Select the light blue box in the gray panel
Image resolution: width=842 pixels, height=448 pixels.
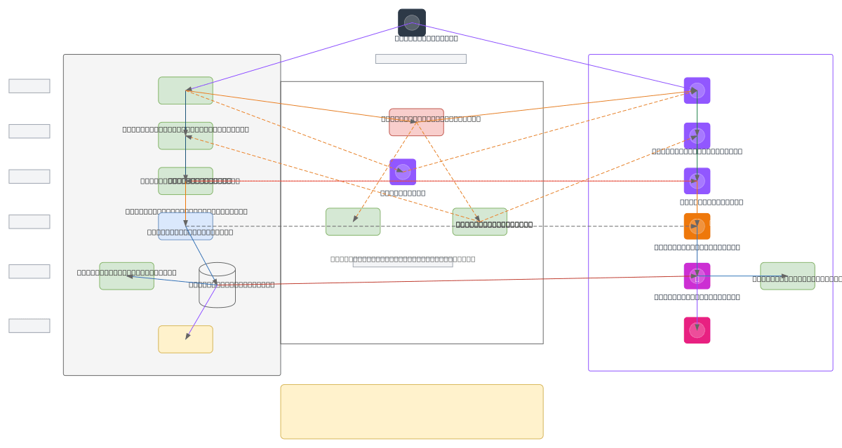click(185, 226)
